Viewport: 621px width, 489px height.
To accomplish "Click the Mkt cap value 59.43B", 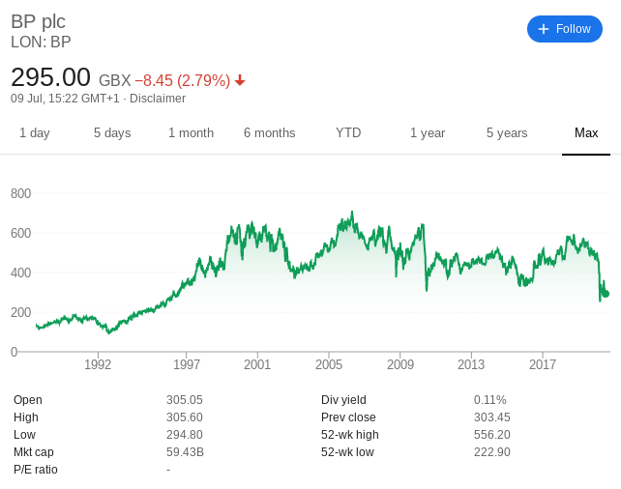I will coord(185,452).
